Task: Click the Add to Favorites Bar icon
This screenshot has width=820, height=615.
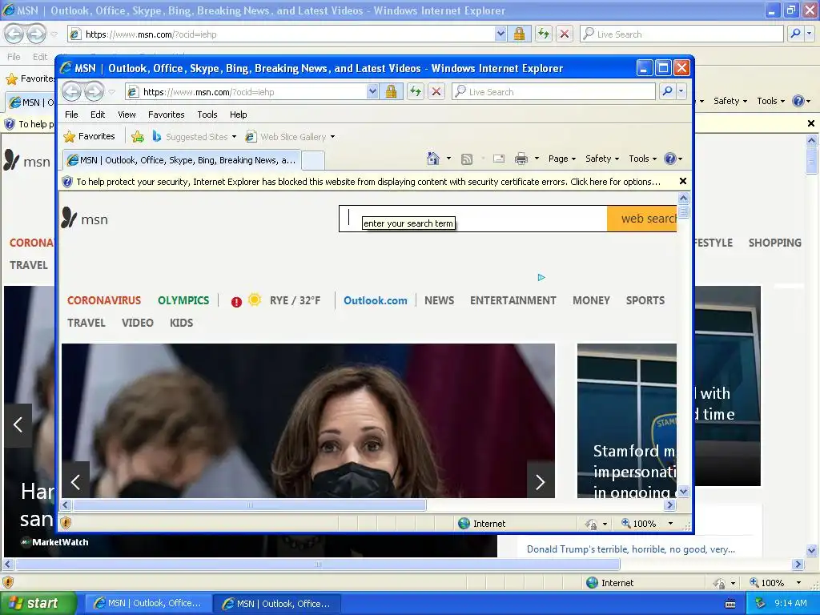Action: click(x=138, y=136)
